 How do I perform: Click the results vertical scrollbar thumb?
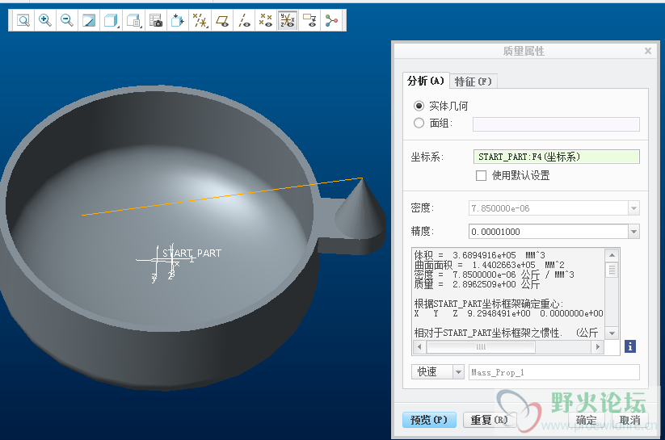click(612, 270)
